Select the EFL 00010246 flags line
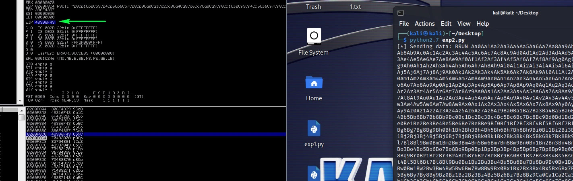573x181 pixels. click(x=70, y=59)
